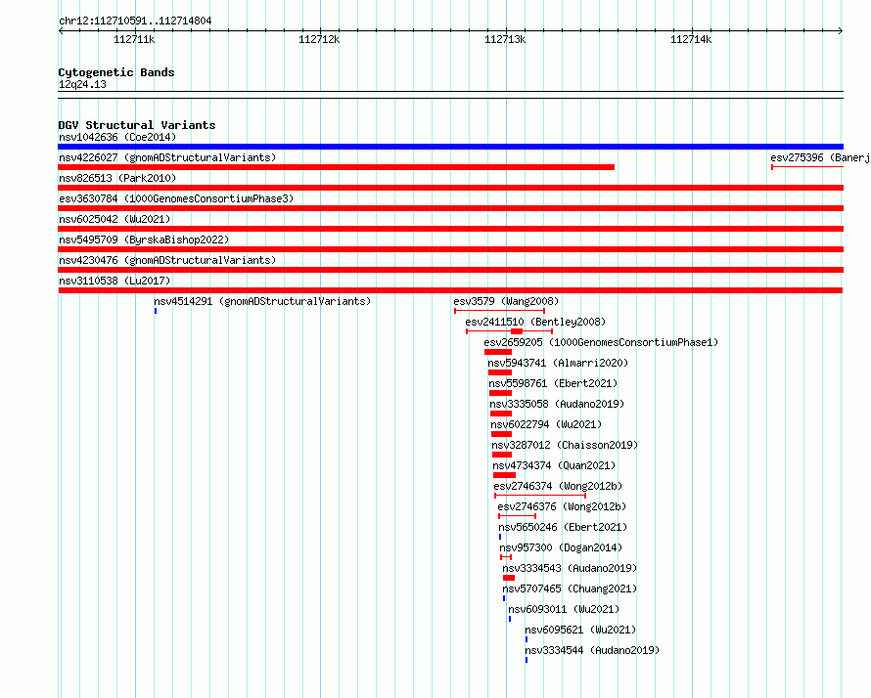Open nsv6022794 (Wu2021) variant label
The height and width of the screenshot is (698, 871).
546,424
